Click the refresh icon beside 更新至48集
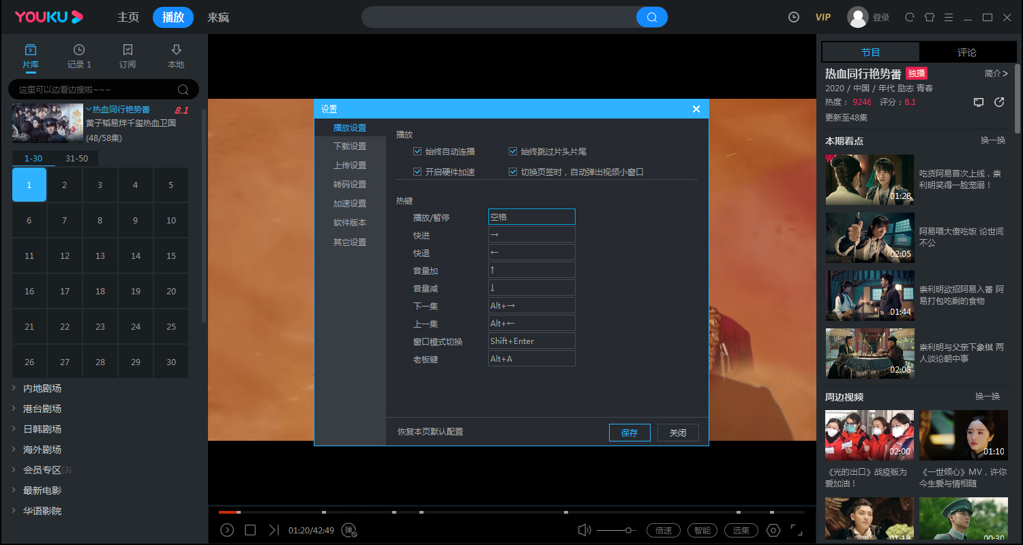Screen dimensions: 1023x545 [998, 102]
